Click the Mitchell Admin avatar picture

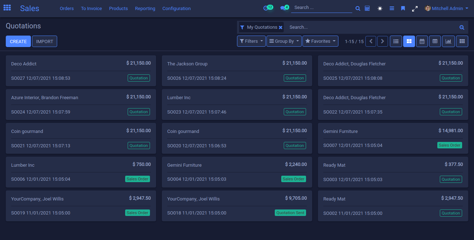(428, 8)
